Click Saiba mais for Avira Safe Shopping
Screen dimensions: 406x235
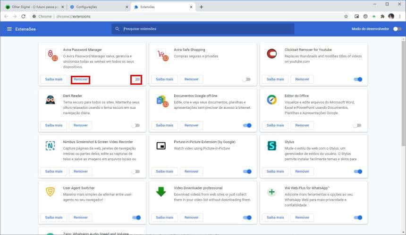(x=164, y=79)
